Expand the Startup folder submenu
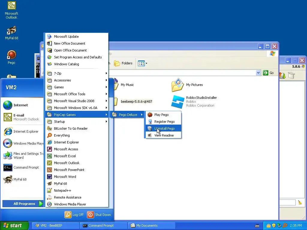The image size is (307, 230). point(77,122)
